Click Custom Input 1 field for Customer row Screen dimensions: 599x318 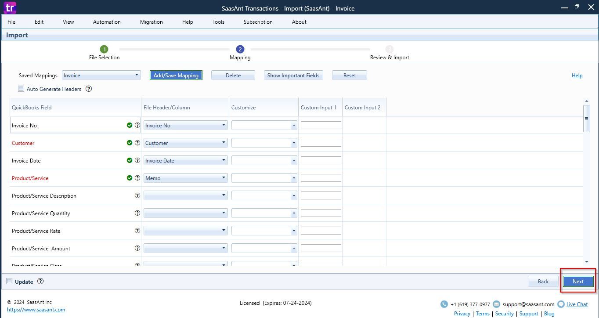tap(321, 143)
